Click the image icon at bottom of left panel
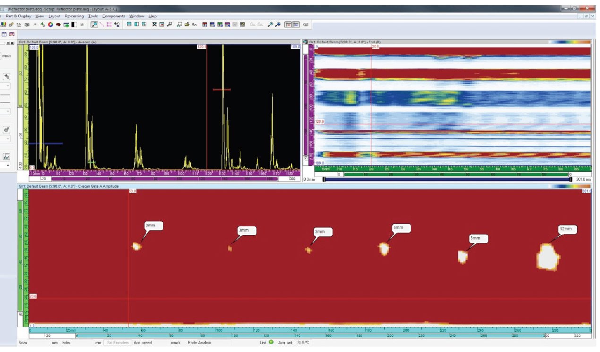The width and height of the screenshot is (600, 352). pyautogui.click(x=7, y=156)
